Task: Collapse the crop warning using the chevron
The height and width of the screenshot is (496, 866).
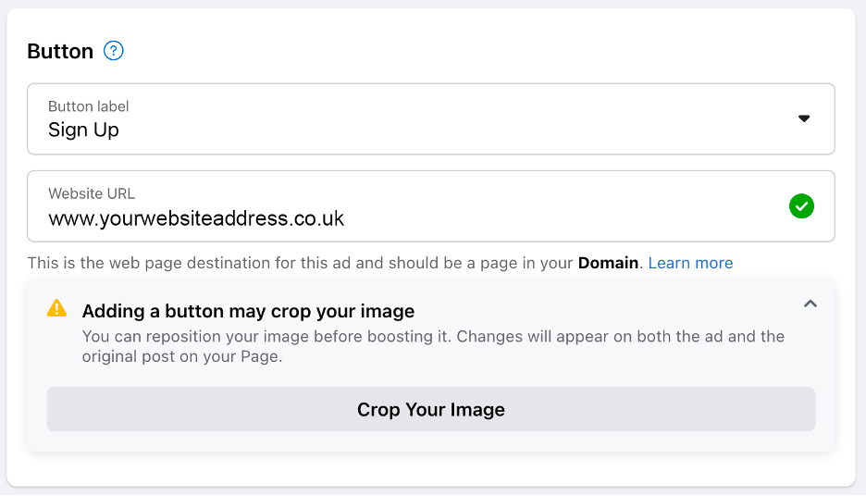Action: [810, 304]
